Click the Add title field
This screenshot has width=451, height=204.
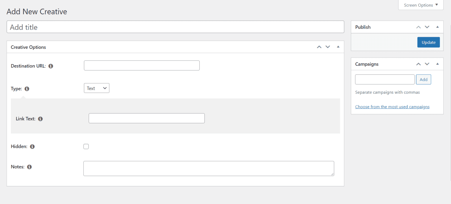tap(175, 27)
